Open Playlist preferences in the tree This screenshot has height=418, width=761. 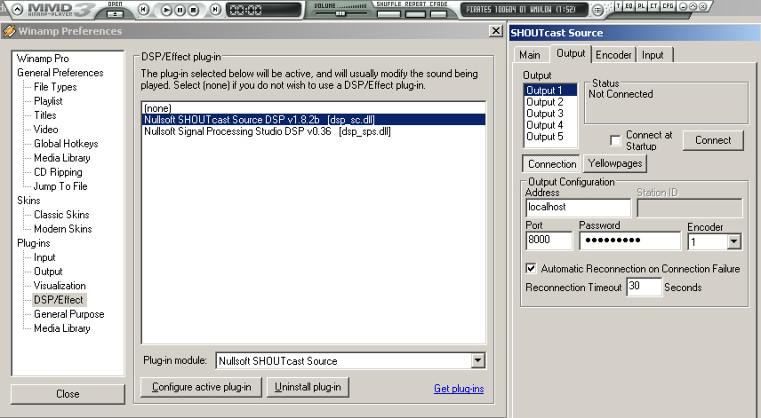click(x=48, y=101)
